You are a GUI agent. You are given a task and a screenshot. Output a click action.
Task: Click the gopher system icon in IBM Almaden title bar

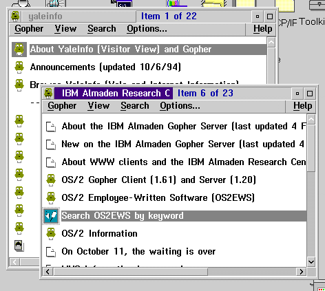click(48, 94)
